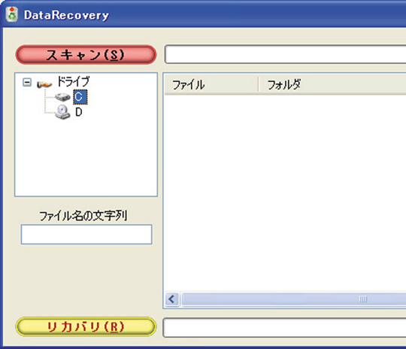Click the divider between ファイル and フォルダ columns
The width and height of the screenshot is (406, 349).
259,84
